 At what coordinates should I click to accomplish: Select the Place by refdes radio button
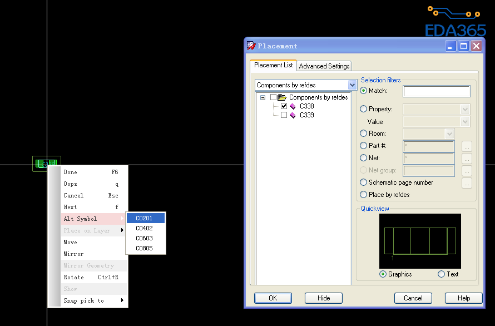pos(364,195)
